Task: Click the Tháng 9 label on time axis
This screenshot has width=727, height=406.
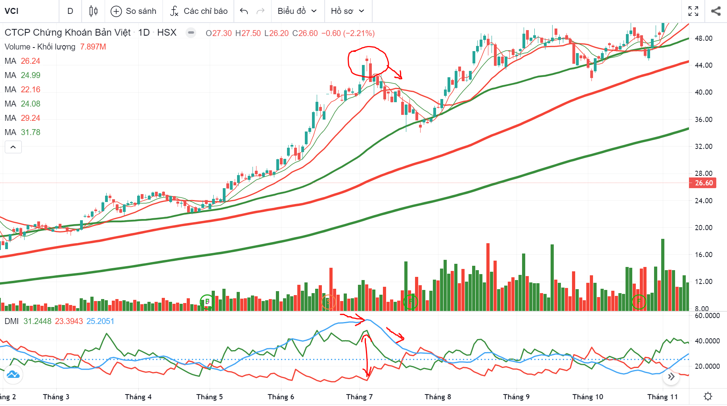Action: click(516, 397)
